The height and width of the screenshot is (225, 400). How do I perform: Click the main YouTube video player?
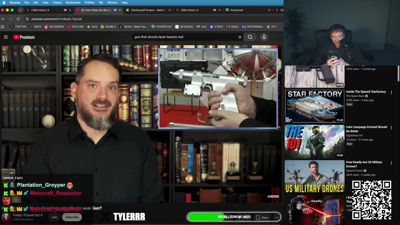(x=141, y=124)
